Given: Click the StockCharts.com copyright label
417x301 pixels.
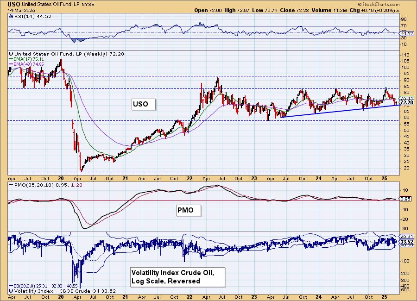Looking at the screenshot, I should point(379,4).
